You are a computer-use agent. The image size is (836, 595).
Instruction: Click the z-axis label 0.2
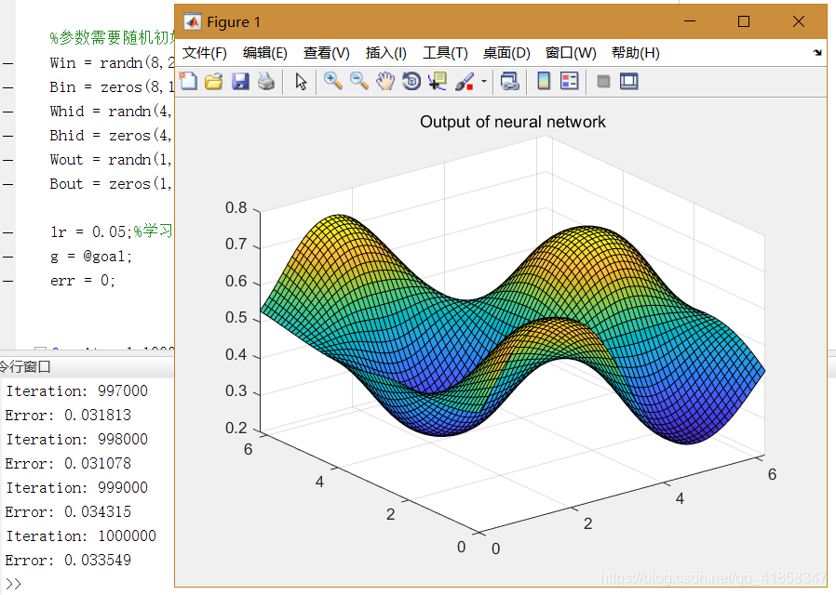pos(236,428)
